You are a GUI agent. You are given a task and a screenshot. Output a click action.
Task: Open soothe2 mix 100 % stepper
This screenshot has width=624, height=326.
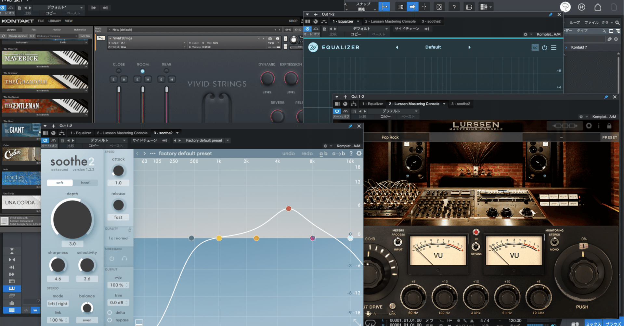click(x=127, y=285)
